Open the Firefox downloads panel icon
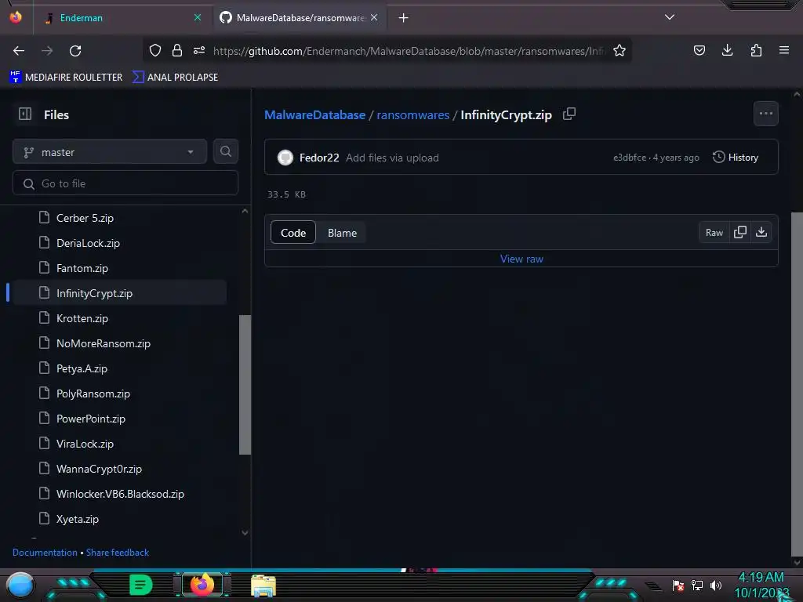Viewport: 803px width, 602px height. click(727, 50)
